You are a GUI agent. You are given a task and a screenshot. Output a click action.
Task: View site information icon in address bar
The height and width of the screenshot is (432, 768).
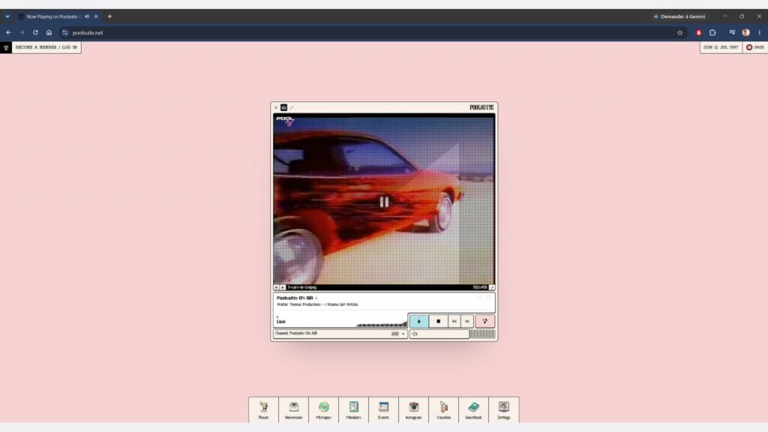click(x=65, y=33)
